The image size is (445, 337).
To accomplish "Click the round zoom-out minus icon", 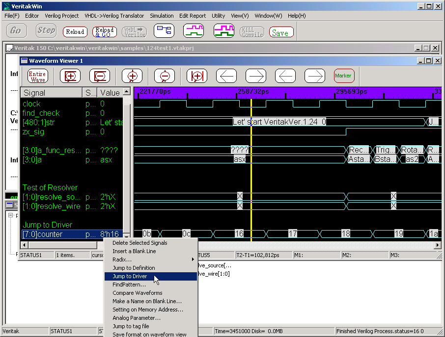I will click(165, 76).
